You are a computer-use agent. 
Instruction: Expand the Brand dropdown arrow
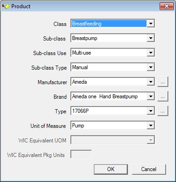(x=151, y=96)
